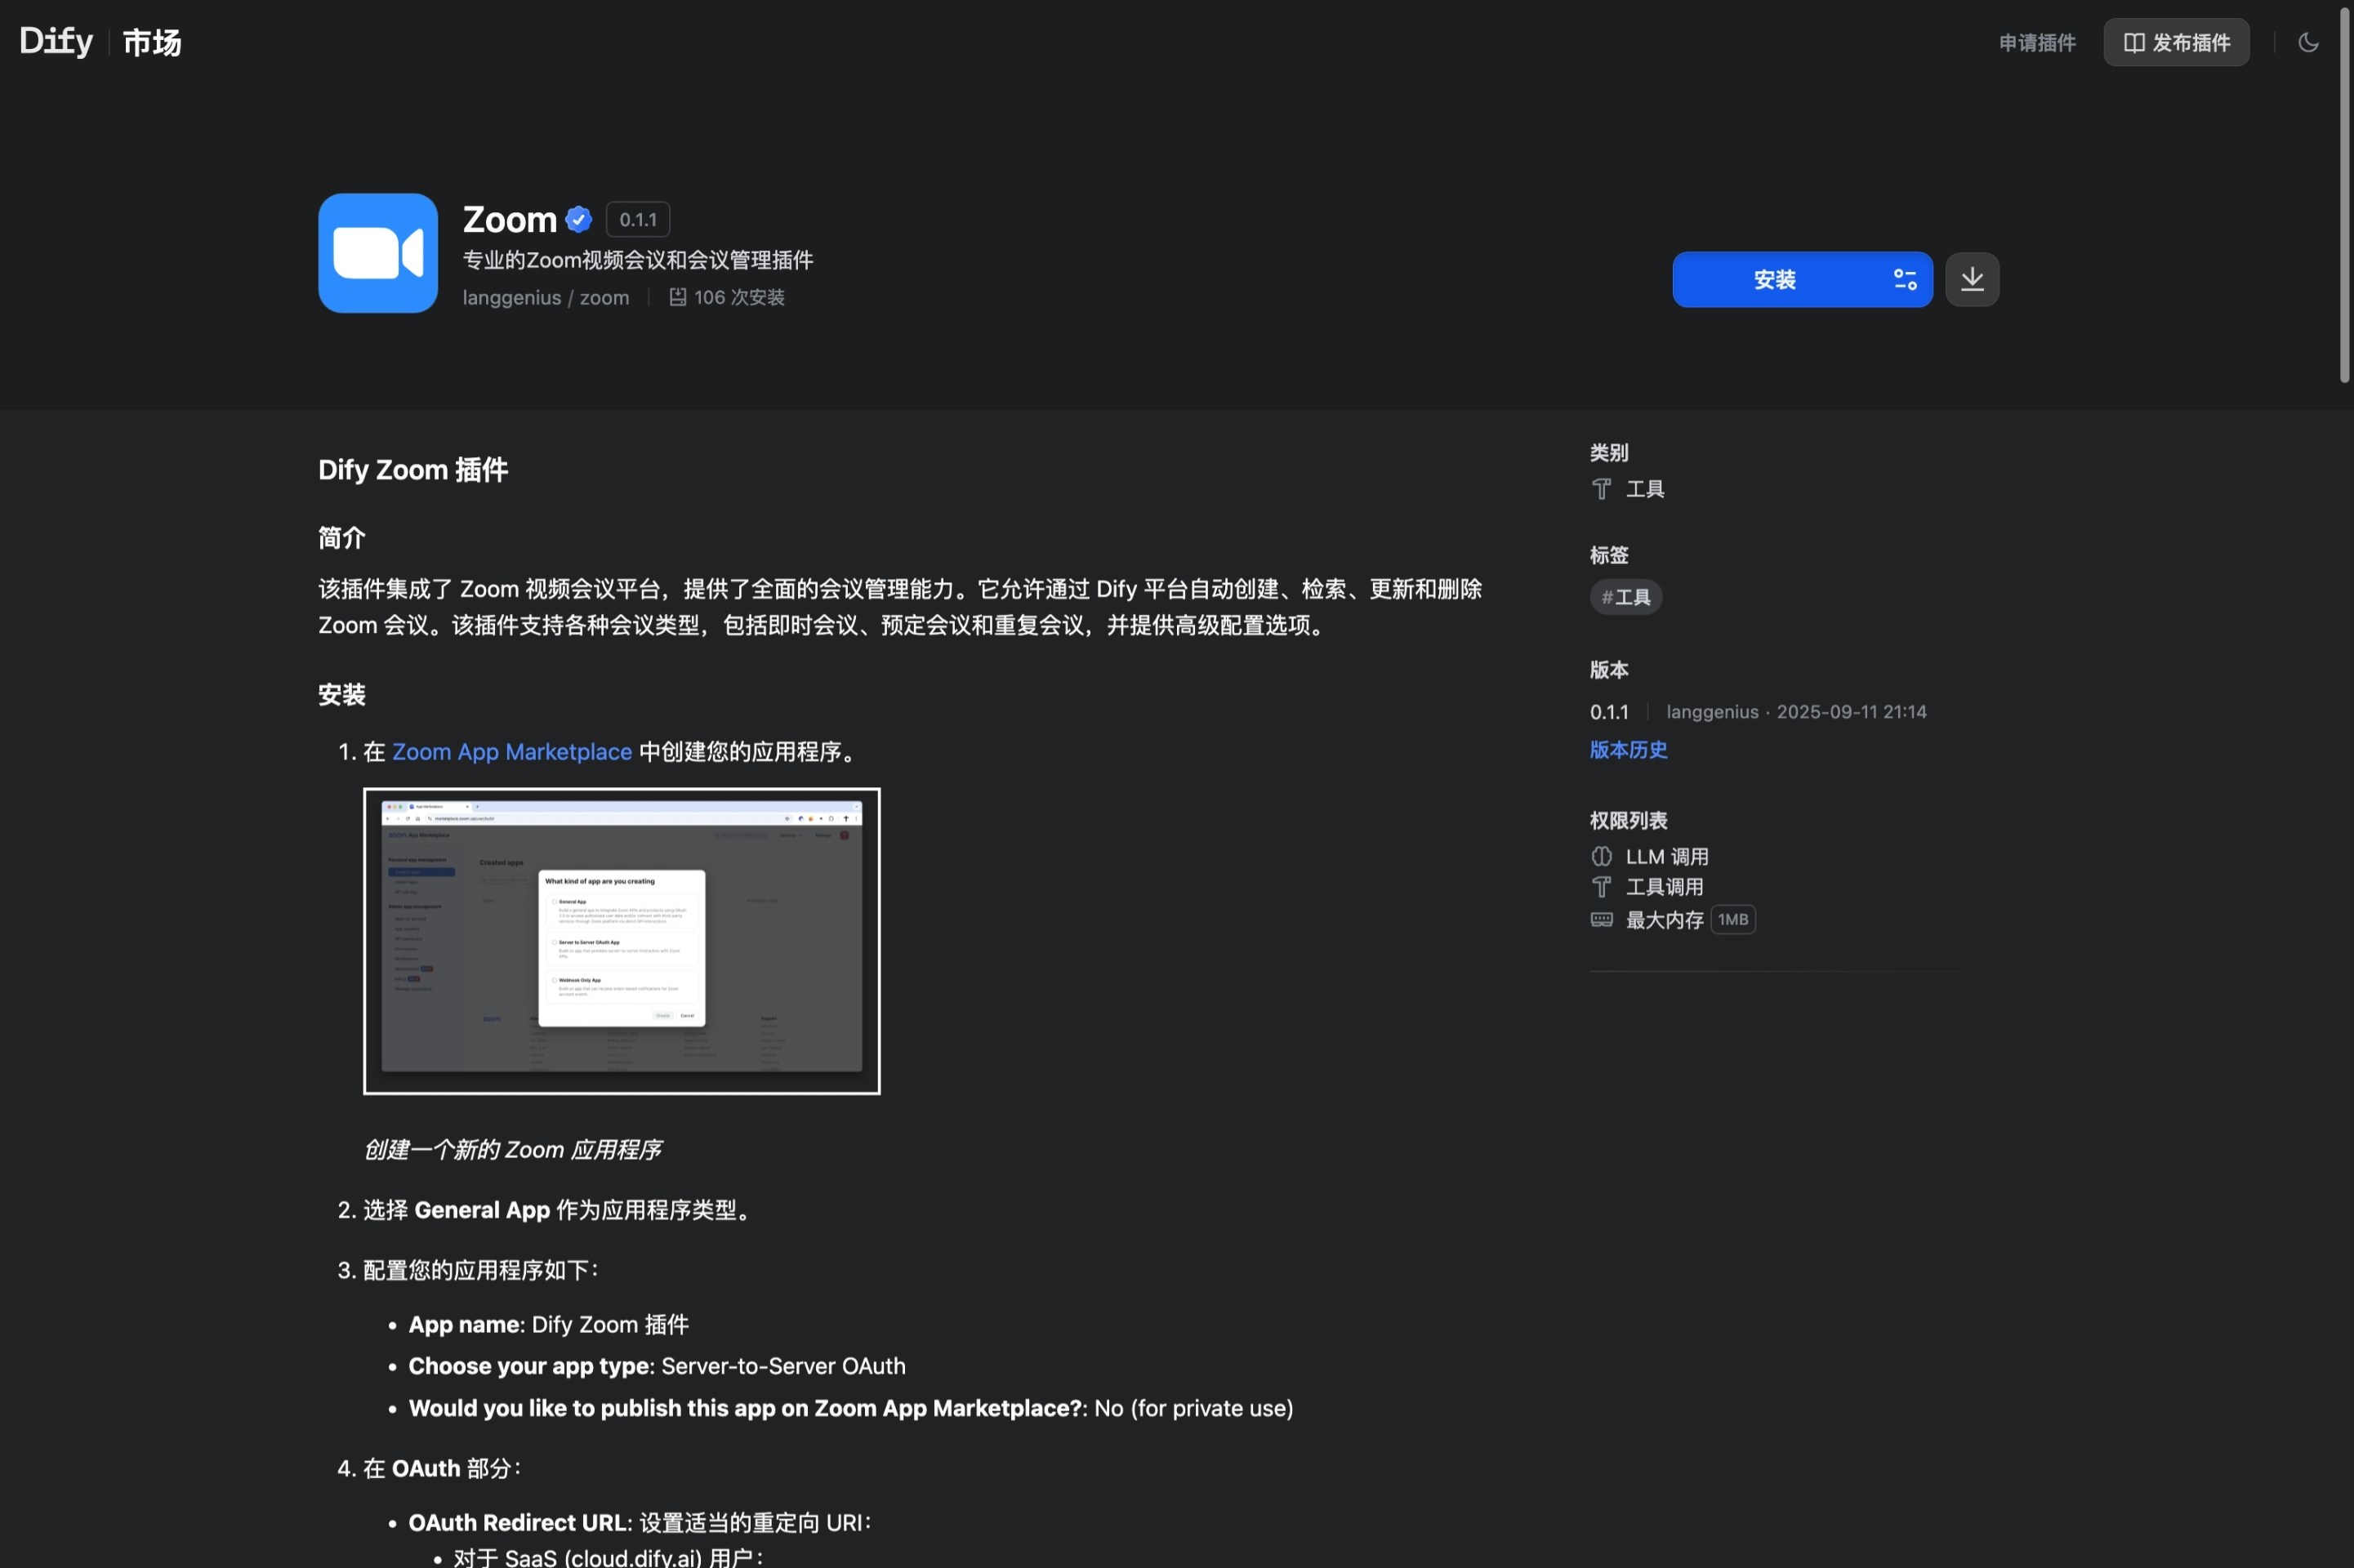Click the 工具 category hammer icon
Image resolution: width=2354 pixels, height=1568 pixels.
pos(1601,489)
